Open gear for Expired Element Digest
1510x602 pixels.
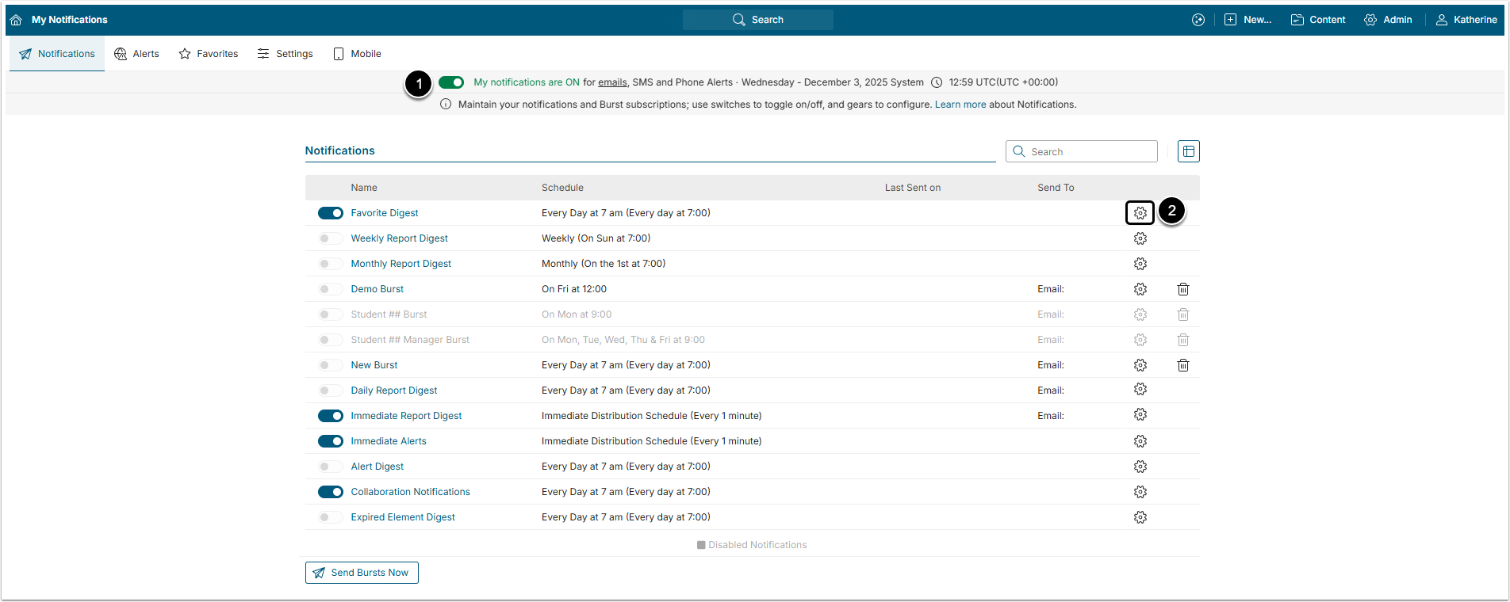[1140, 517]
